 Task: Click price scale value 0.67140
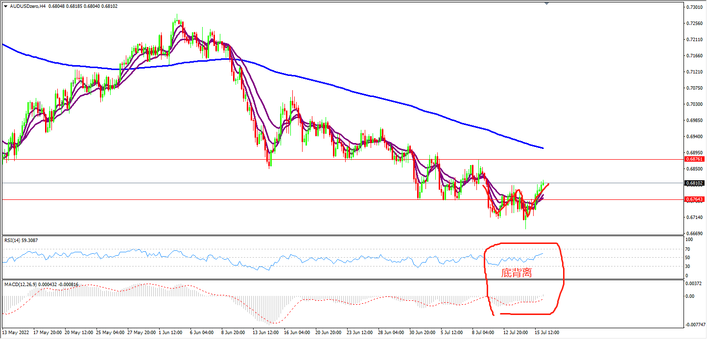(x=695, y=218)
